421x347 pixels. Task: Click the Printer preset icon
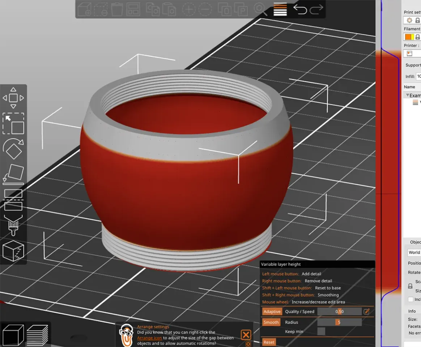coord(409,53)
